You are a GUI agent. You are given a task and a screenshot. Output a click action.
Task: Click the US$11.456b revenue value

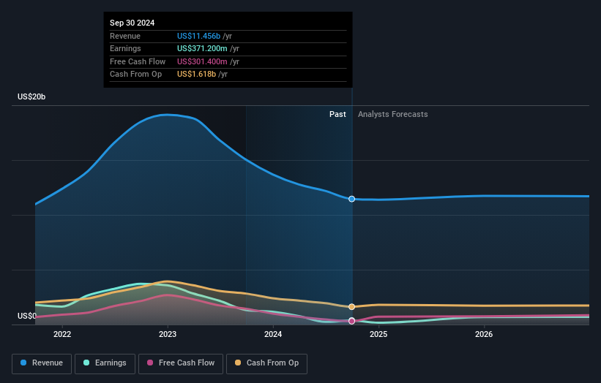pyautogui.click(x=198, y=36)
